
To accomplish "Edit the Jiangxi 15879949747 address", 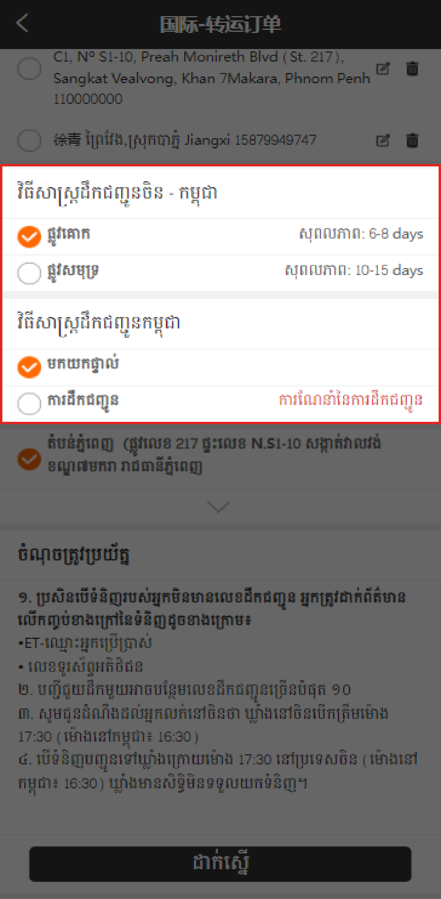I will pos(383,140).
